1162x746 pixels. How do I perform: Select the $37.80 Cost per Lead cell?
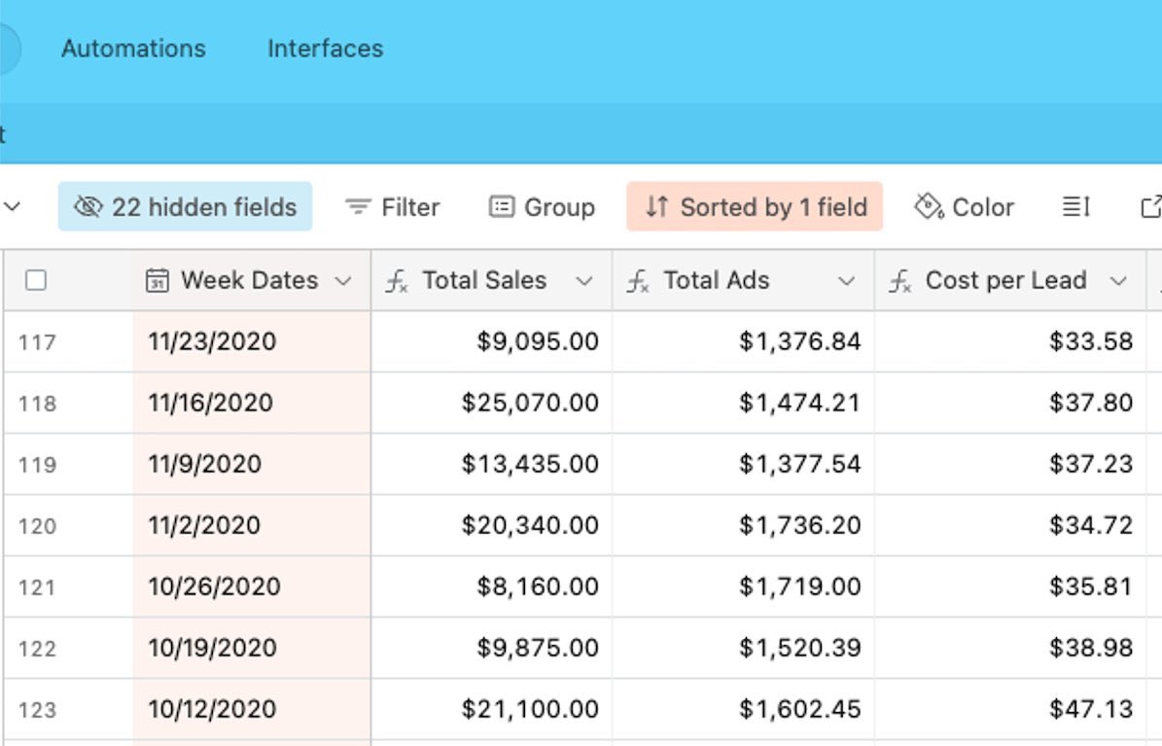click(x=1010, y=403)
